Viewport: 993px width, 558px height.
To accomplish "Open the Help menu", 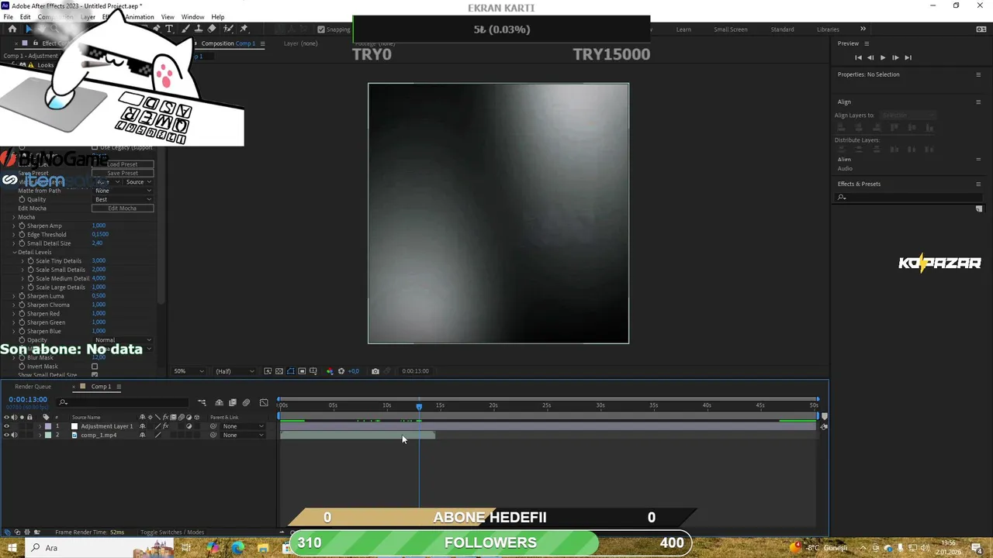I will (x=218, y=17).
